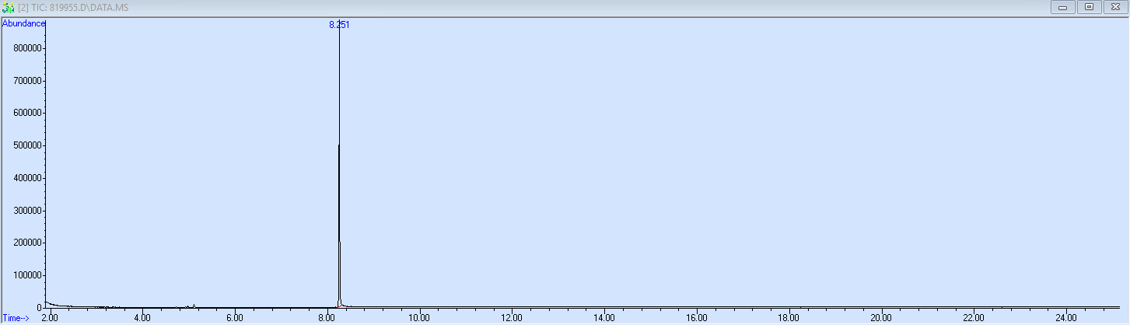The height and width of the screenshot is (325, 1130).
Task: Click the 4.00 time axis label
Action: (142, 318)
